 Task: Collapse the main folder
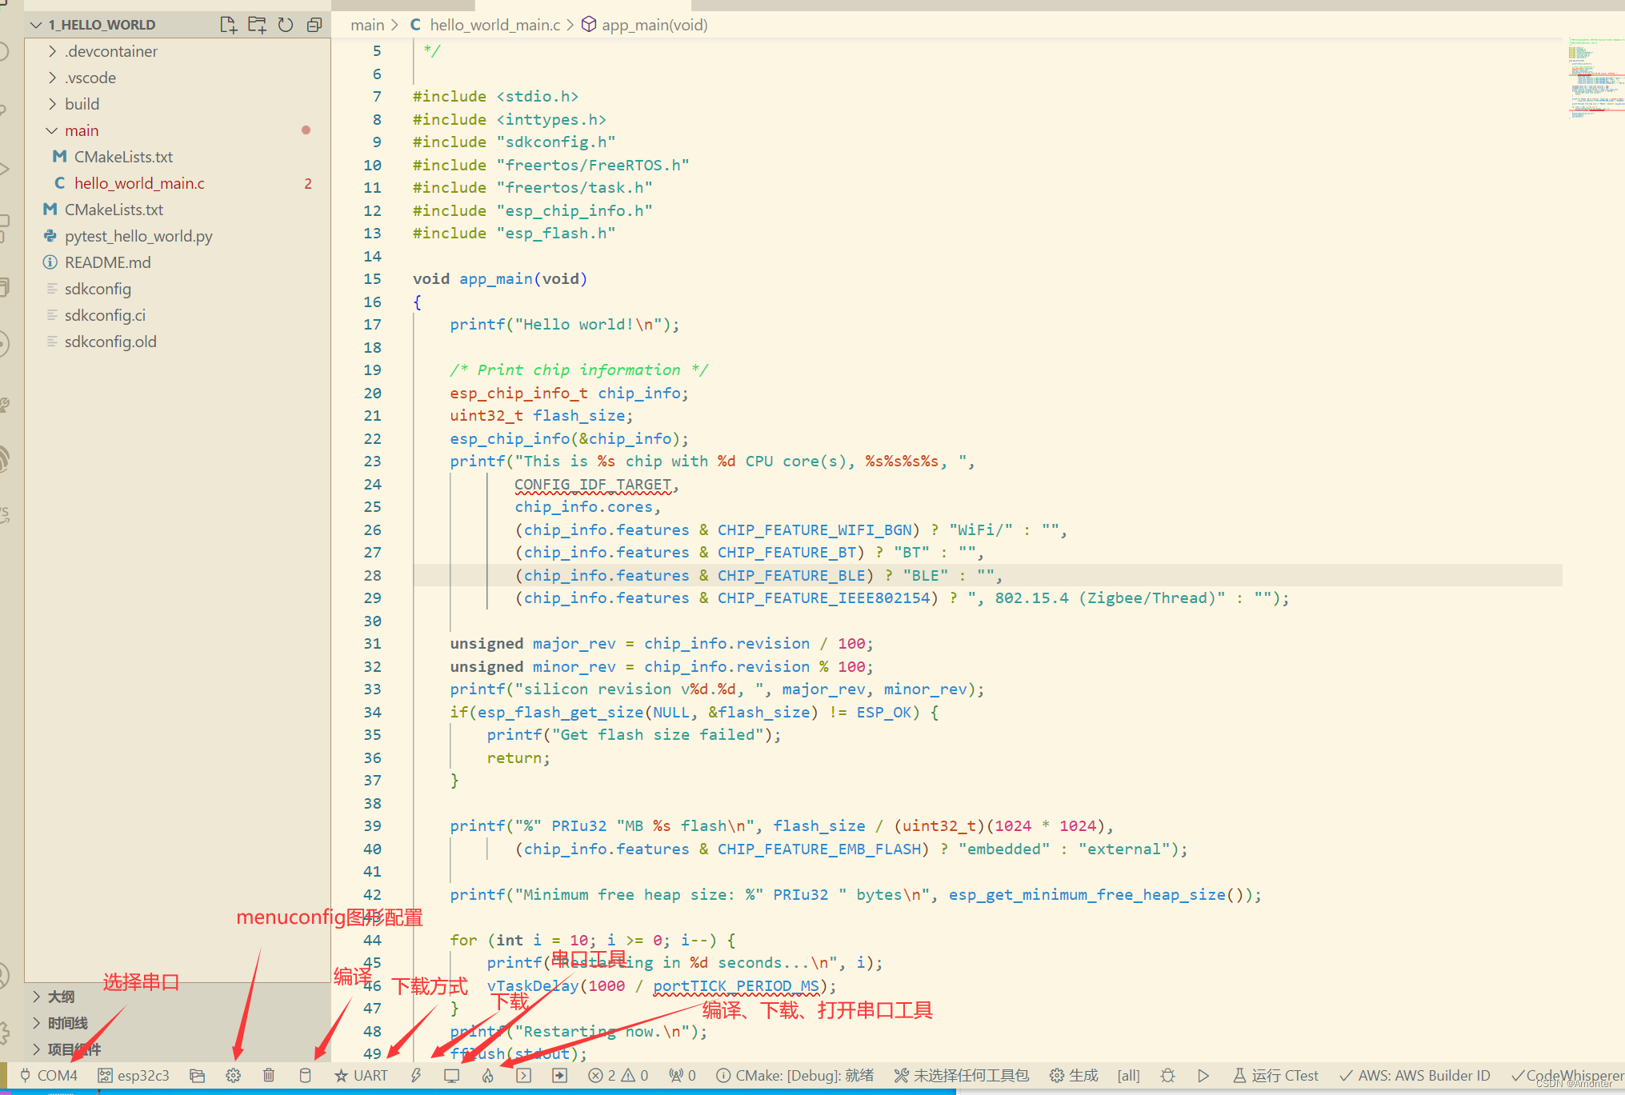click(178, 130)
